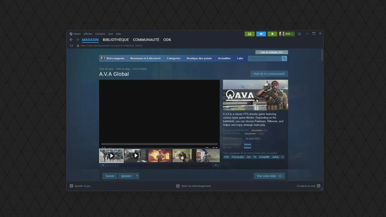Click the magnifying glass search icon
Screen dimensions: 386x217
click(284, 58)
